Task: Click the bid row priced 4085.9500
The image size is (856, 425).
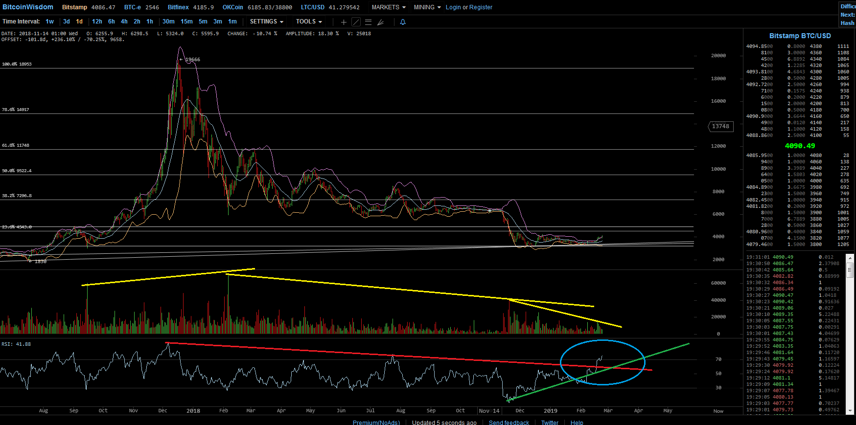Action: tap(798, 156)
